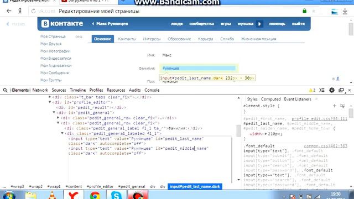
Task: Open the browser downloads arrow icon
Action: 345,11
